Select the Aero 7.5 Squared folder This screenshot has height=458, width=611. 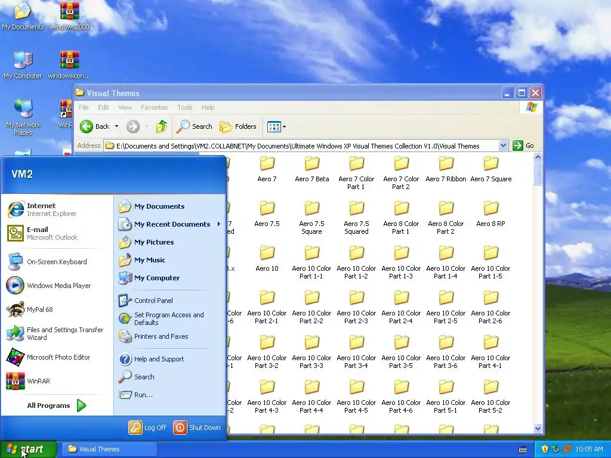click(x=356, y=218)
